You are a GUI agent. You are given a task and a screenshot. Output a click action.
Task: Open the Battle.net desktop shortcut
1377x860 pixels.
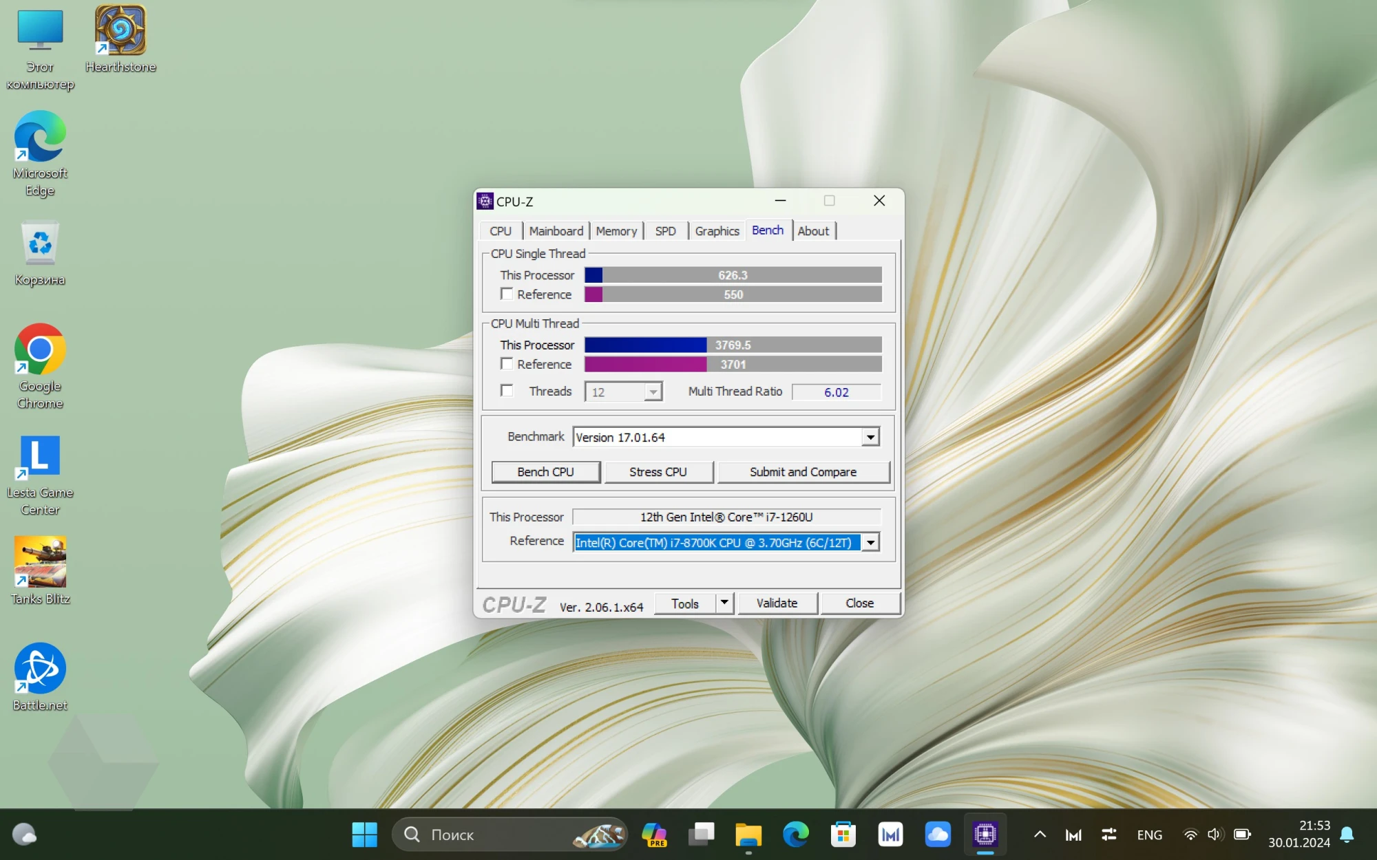point(40,676)
